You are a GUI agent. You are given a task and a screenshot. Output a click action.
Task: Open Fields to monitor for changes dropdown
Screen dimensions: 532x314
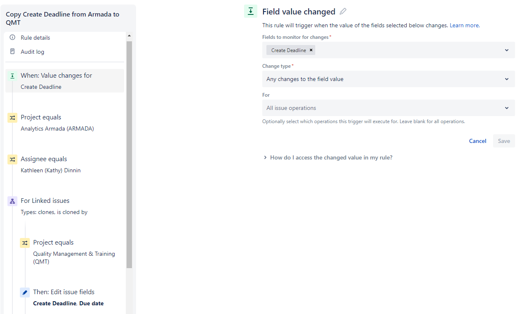[388, 50]
